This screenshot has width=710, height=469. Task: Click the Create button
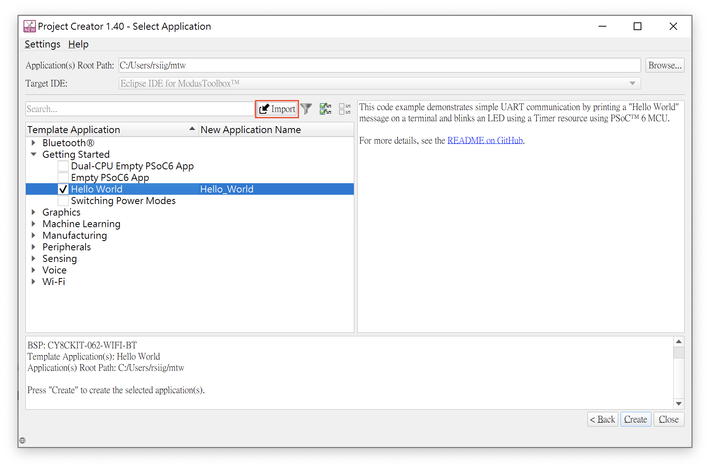point(636,419)
